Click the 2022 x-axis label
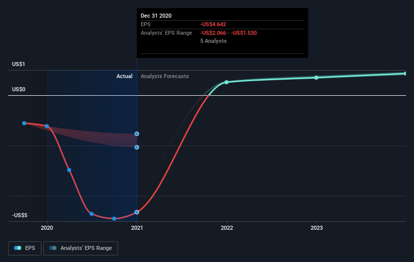The height and width of the screenshot is (262, 414). coord(227,228)
